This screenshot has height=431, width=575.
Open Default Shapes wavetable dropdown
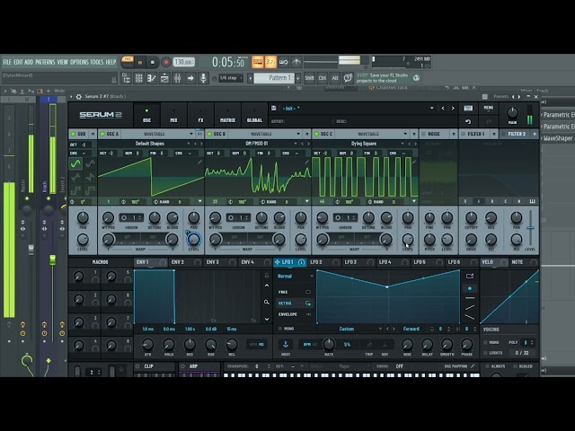189,144
